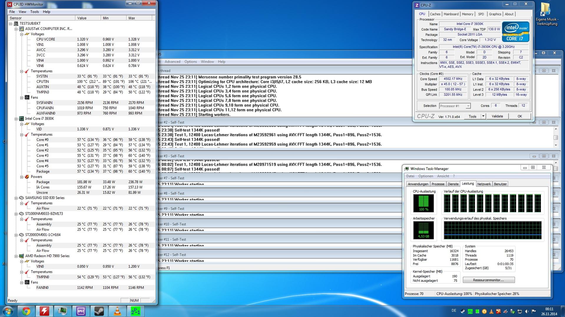The height and width of the screenshot is (317, 565).
Task: Click the Powers flame icon in HWMonitor
Action: [x=27, y=177]
